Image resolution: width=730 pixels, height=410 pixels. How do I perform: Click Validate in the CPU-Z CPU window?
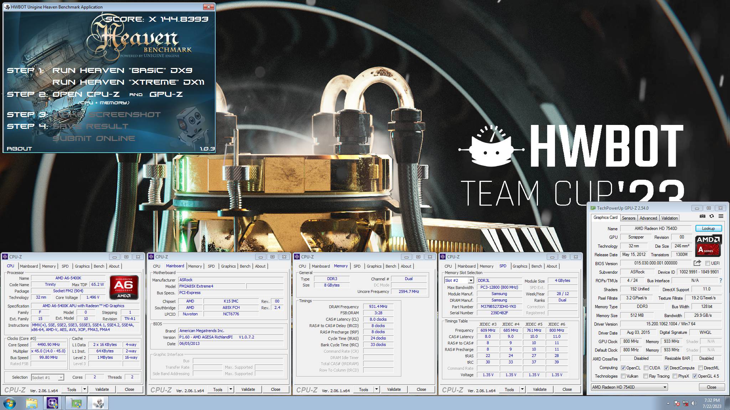[x=102, y=389]
